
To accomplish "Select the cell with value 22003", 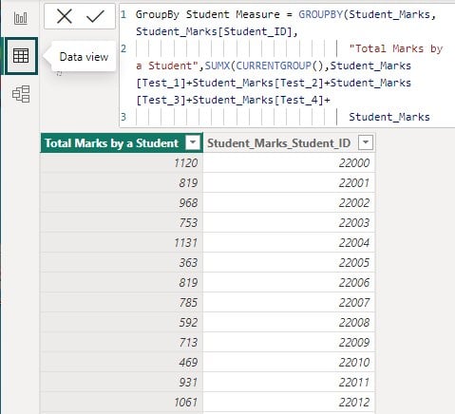I will [289, 223].
